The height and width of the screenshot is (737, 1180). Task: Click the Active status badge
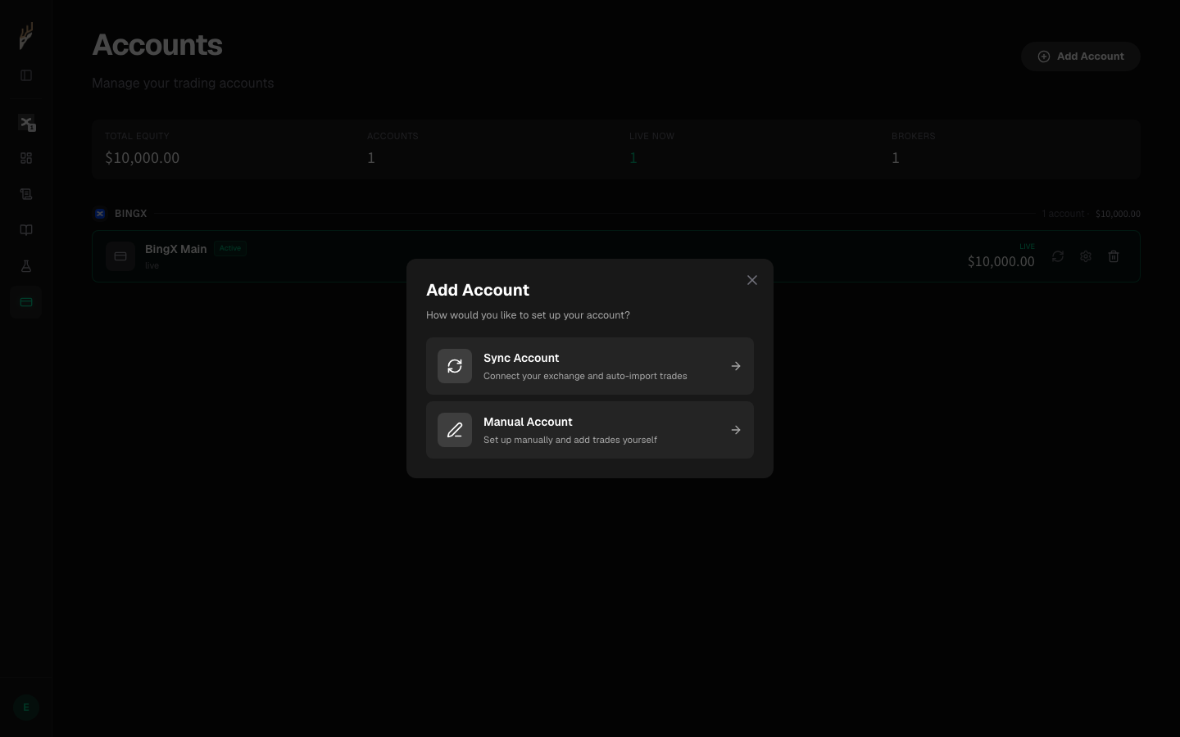click(230, 248)
